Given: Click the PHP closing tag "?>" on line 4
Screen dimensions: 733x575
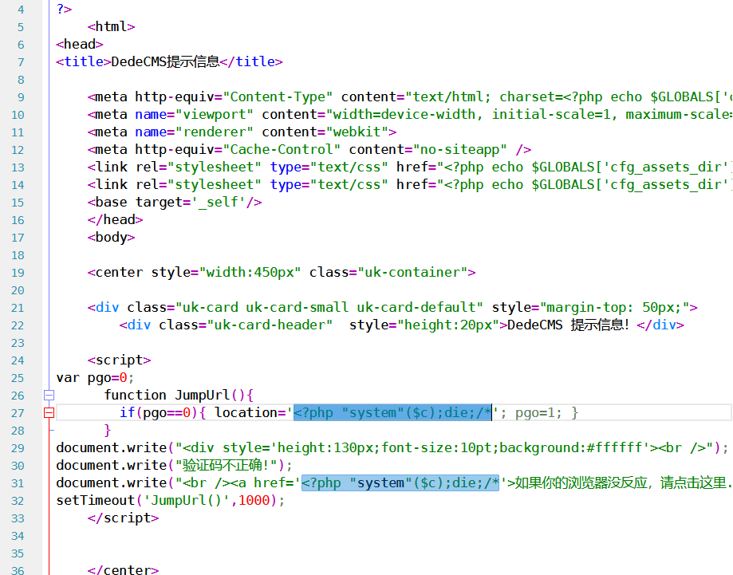Looking at the screenshot, I should point(64,9).
